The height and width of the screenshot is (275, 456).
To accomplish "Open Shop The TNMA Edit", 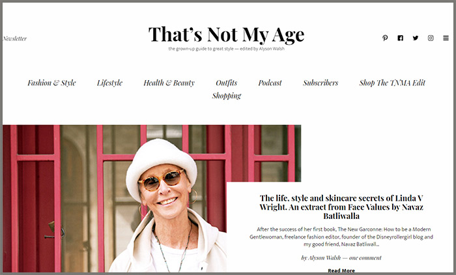I will 392,83.
